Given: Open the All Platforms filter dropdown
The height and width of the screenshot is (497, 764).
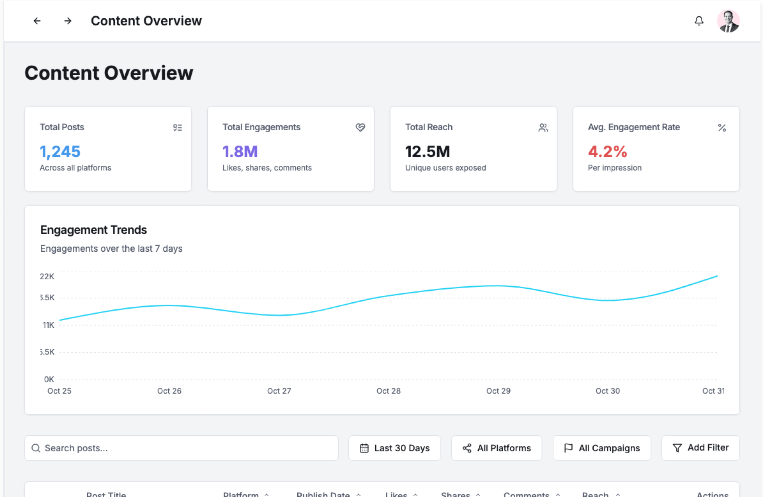Looking at the screenshot, I should [496, 448].
